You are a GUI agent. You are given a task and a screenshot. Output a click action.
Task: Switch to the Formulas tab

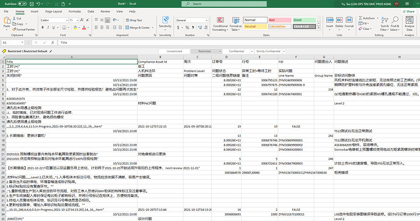coord(75,12)
